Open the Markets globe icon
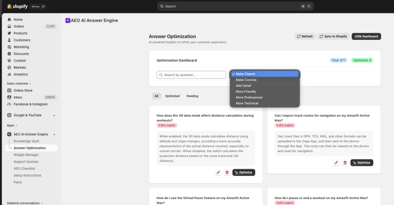This screenshot has height=205, width=394. 9,67
